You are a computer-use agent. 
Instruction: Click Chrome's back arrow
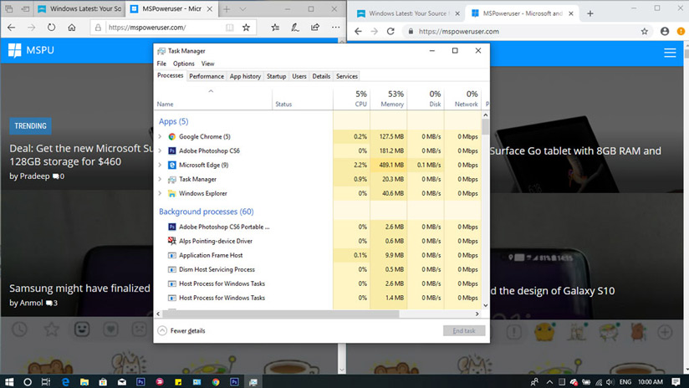358,31
